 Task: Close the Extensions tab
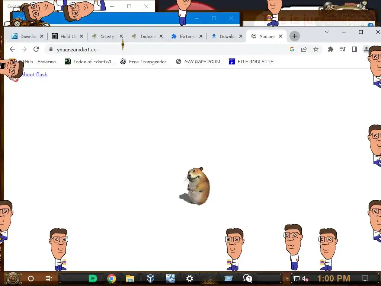click(201, 36)
